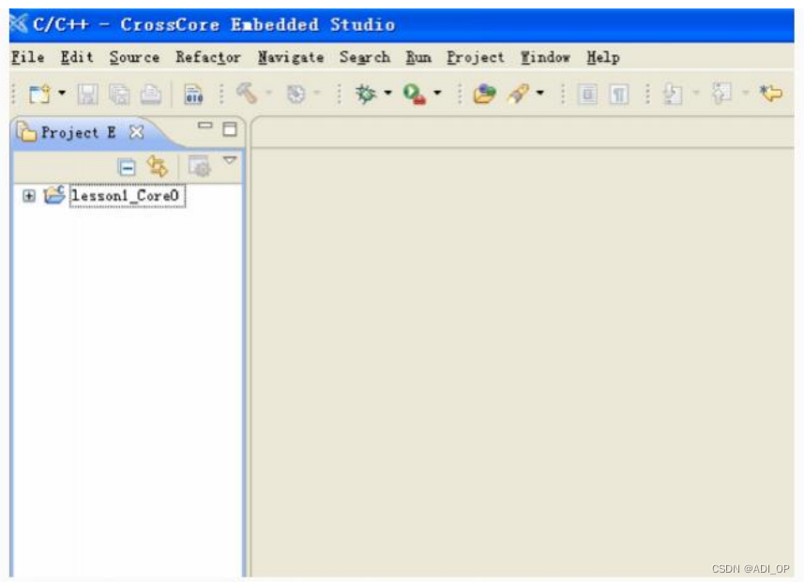Click the binary file 010 toolbar icon
Image resolution: width=804 pixels, height=583 pixels.
pyautogui.click(x=194, y=95)
